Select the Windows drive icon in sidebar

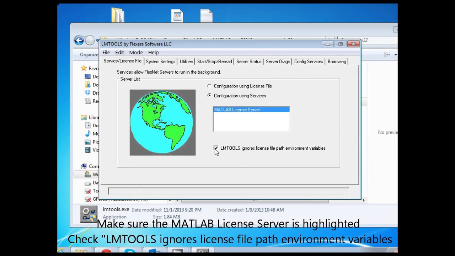tap(87, 174)
